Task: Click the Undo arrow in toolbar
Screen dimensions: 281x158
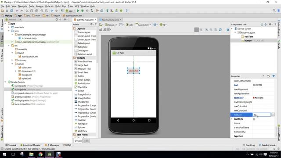Action: (x=17, y=11)
